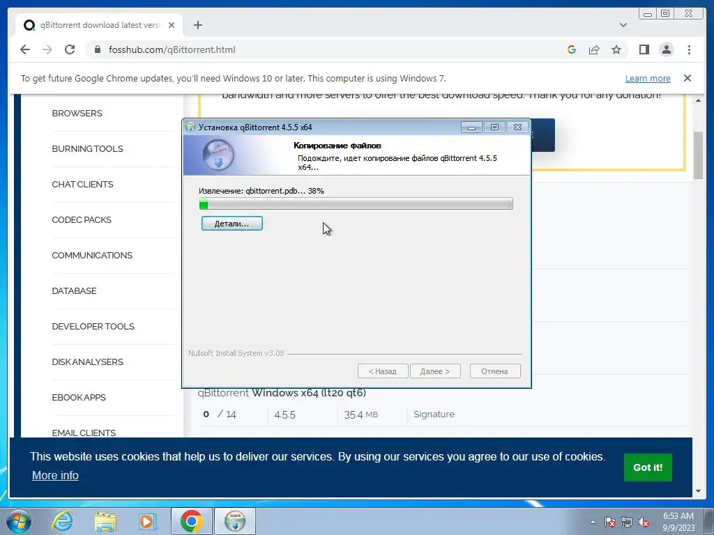The image size is (714, 535).
Task: Open the More info cookies link
Action: click(55, 475)
